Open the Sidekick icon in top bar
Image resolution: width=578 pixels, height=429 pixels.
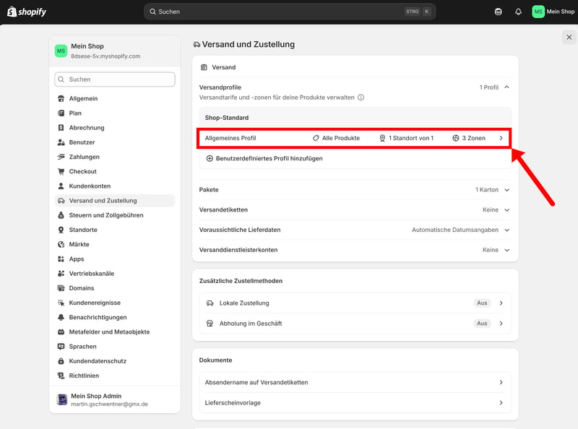[498, 12]
